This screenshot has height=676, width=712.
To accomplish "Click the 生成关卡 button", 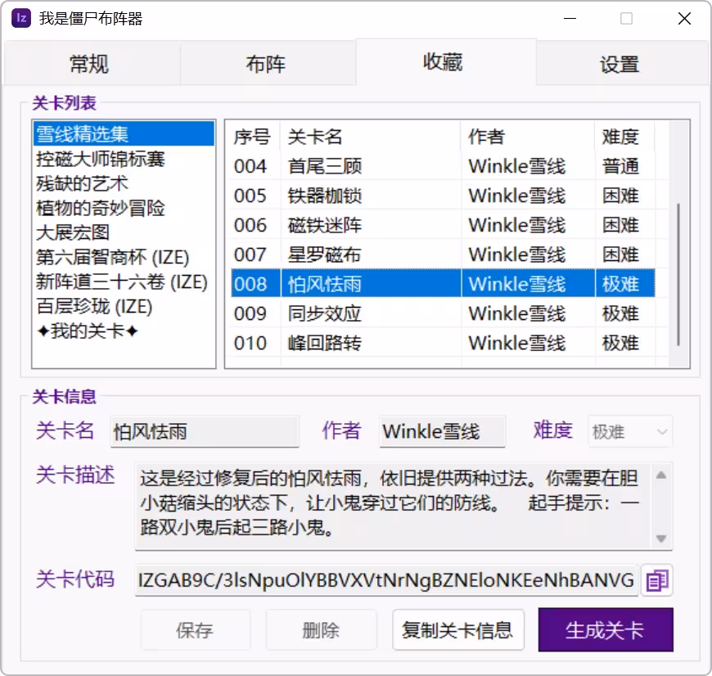I will 606,629.
